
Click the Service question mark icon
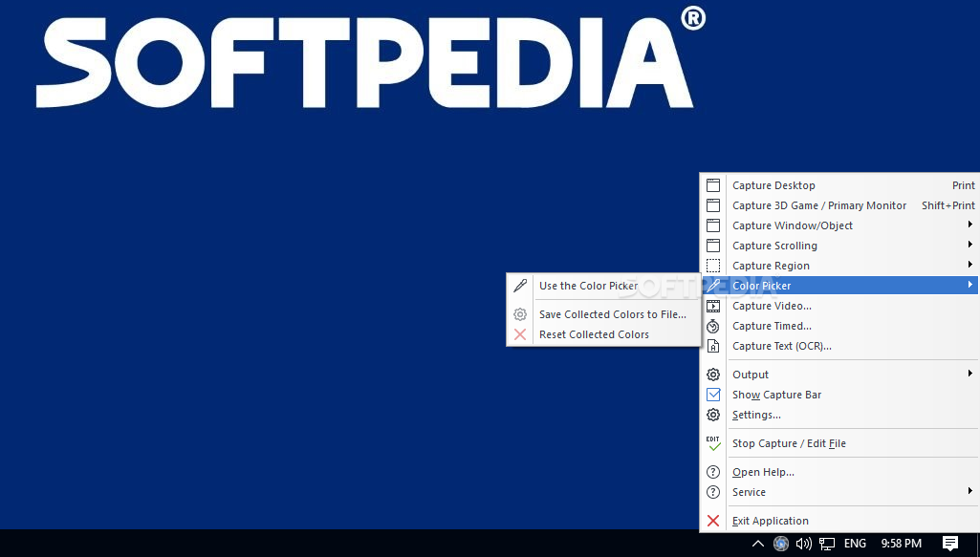pos(713,492)
